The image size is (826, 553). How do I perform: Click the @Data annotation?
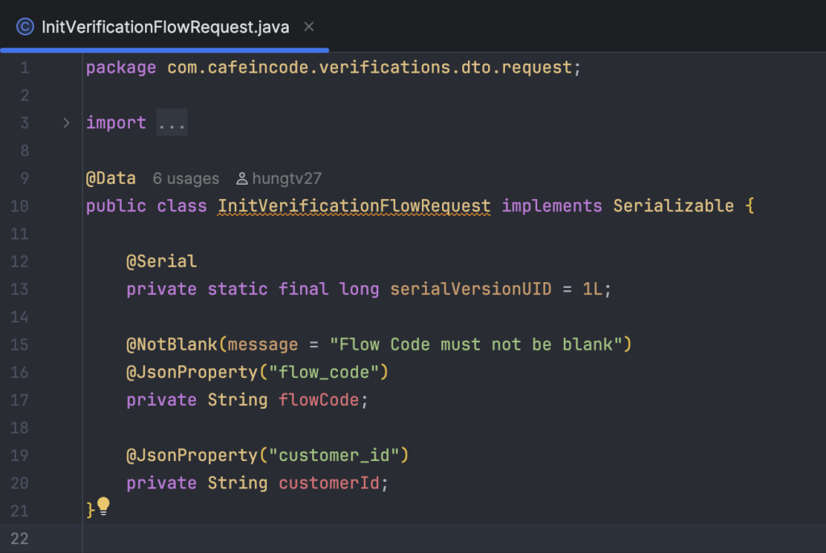click(x=111, y=178)
